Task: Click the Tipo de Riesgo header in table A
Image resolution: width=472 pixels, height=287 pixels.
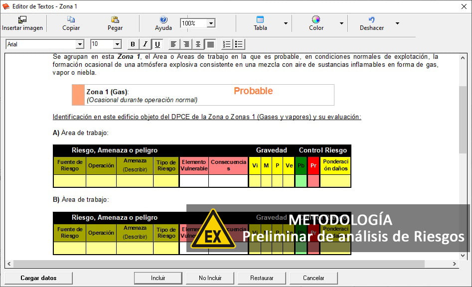Action: [x=166, y=165]
